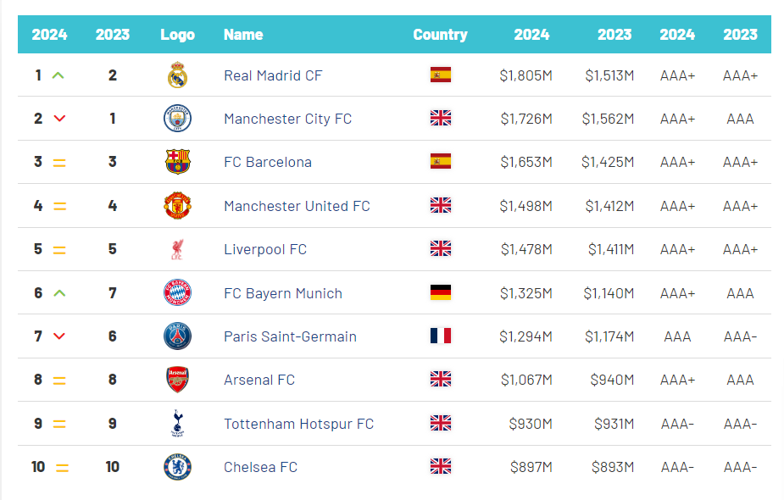
Task: Click the Tottenham Hotspur cockerel logo
Action: (x=177, y=424)
